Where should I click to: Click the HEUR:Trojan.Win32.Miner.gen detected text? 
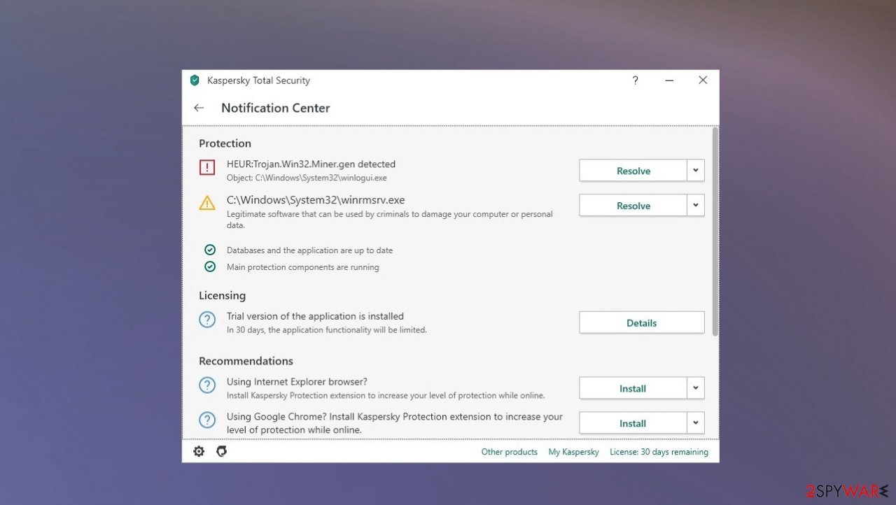(311, 164)
